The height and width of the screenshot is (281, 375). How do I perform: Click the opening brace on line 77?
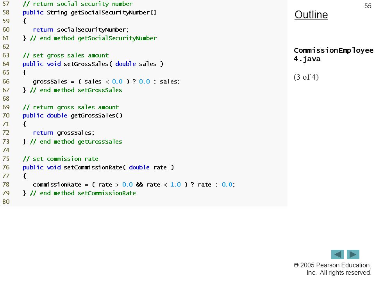tap(25, 176)
